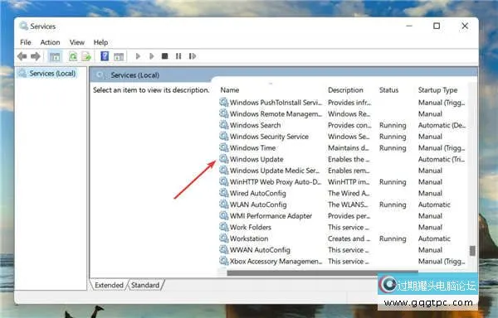Click the Pause Service toolbar icon
This screenshot has height=318, width=498.
[178, 56]
